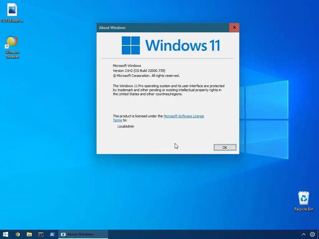Open Command Prompt from the taskbar
The width and height of the screenshot is (319, 239).
click(41, 234)
